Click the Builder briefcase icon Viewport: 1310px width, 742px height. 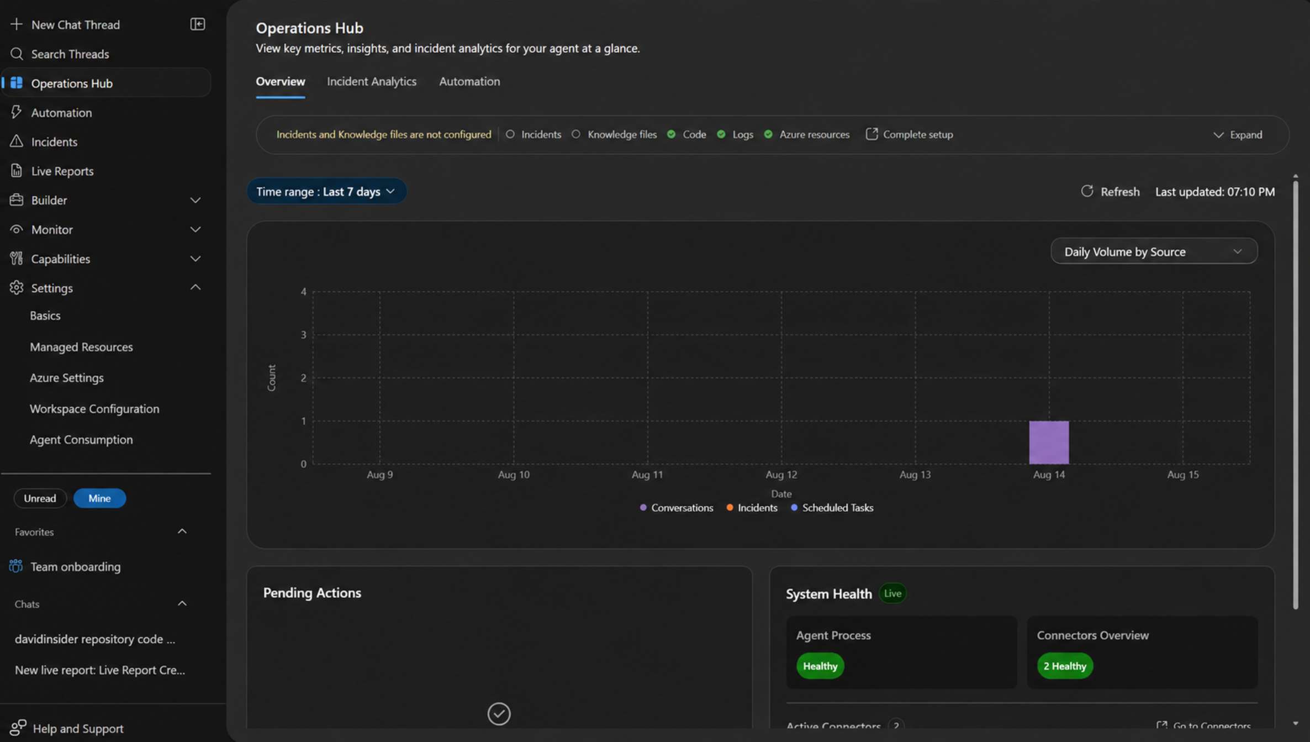pyautogui.click(x=17, y=200)
